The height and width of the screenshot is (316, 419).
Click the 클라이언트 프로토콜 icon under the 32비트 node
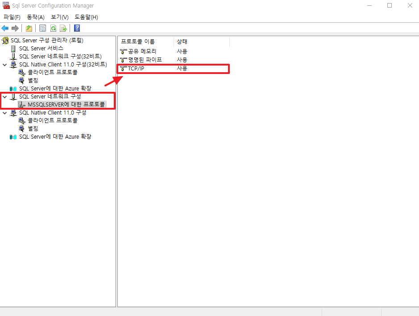point(22,73)
